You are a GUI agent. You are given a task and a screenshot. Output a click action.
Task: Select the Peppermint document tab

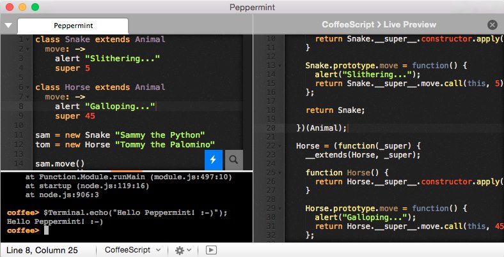pyautogui.click(x=73, y=26)
